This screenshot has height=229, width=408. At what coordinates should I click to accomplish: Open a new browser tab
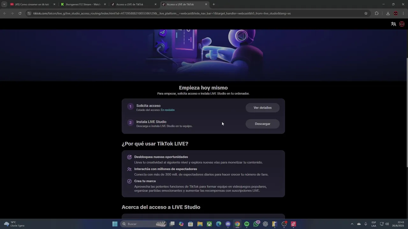click(214, 4)
